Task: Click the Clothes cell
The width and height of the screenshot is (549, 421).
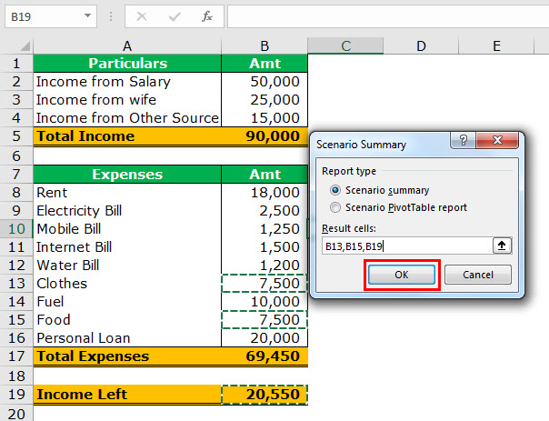Action: (127, 284)
